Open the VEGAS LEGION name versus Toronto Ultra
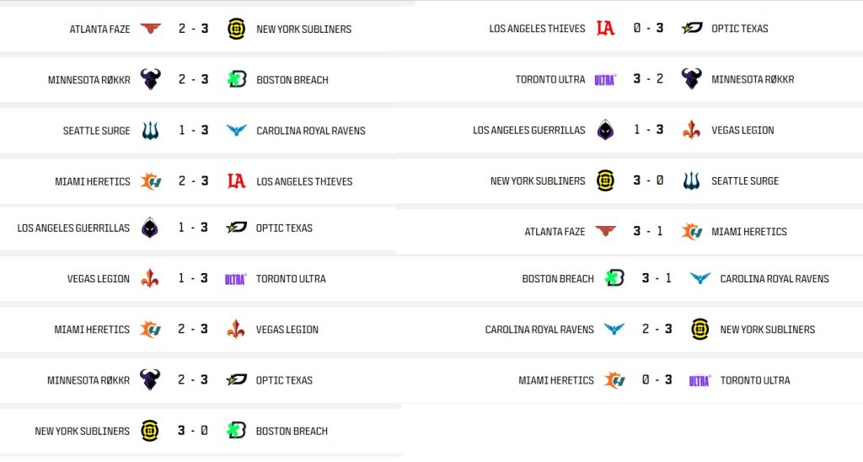Screen dimensions: 863x462 tap(99, 278)
